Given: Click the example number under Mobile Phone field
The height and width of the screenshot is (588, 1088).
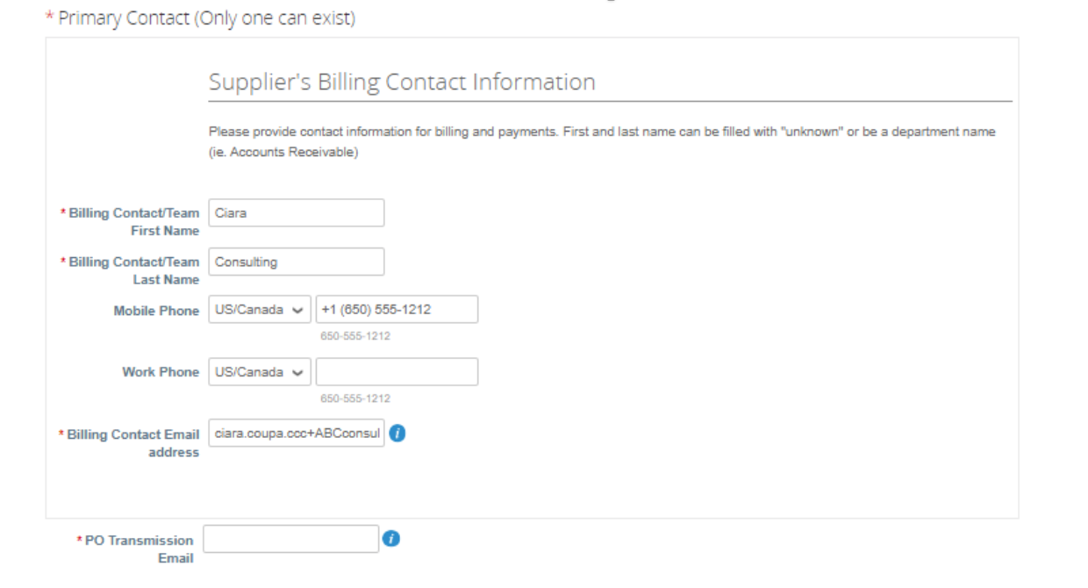Looking at the screenshot, I should pyautogui.click(x=356, y=336).
